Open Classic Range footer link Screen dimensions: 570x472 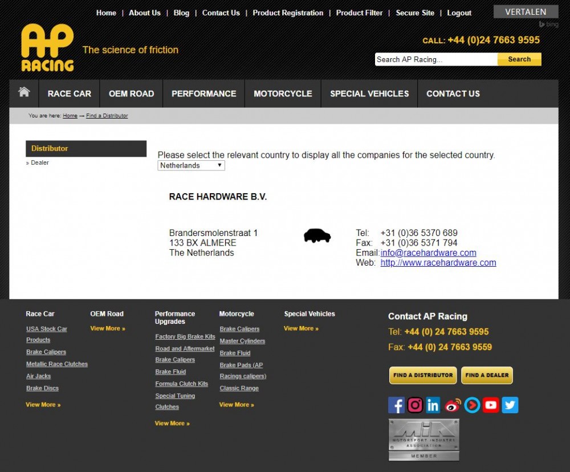coord(239,388)
